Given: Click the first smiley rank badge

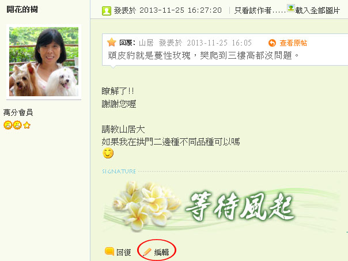Looking at the screenshot, I should (7, 125).
